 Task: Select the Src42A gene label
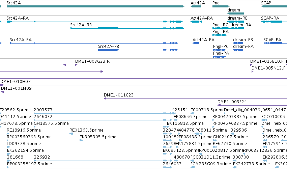14,3
